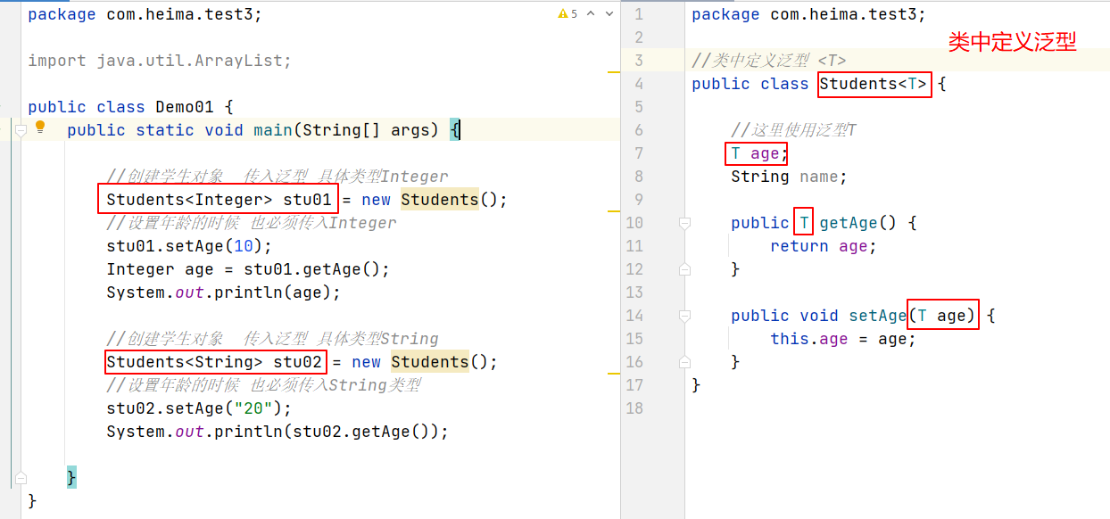
Task: Click Integer age = stu01.getAge() line
Action: (248, 269)
